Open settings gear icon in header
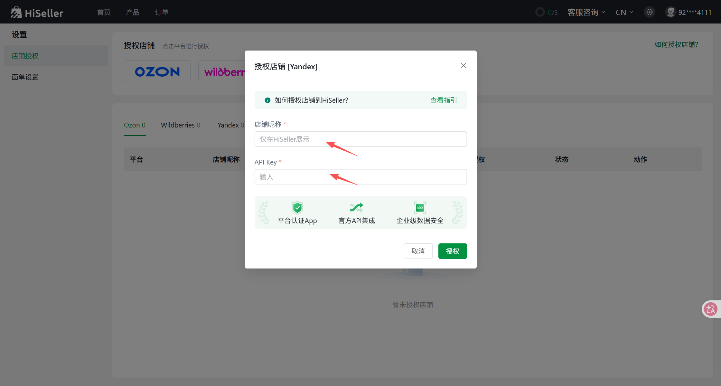The image size is (721, 386). (x=650, y=12)
